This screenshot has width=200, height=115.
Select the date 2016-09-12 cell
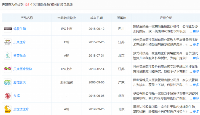(96, 29)
